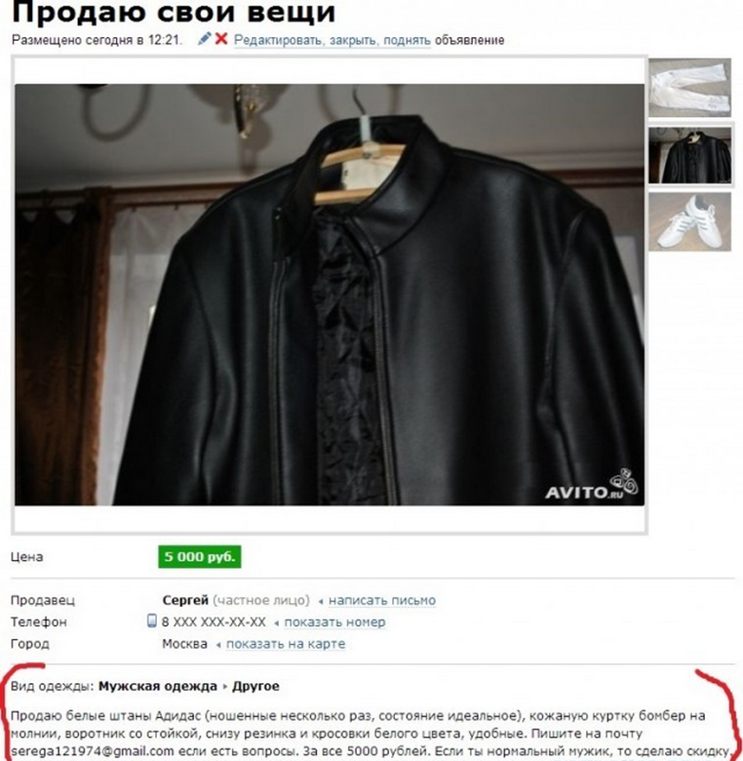
Task: Open «показать на карте» map link
Action: [285, 644]
